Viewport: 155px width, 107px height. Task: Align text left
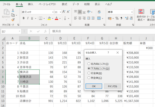click(75, 18)
